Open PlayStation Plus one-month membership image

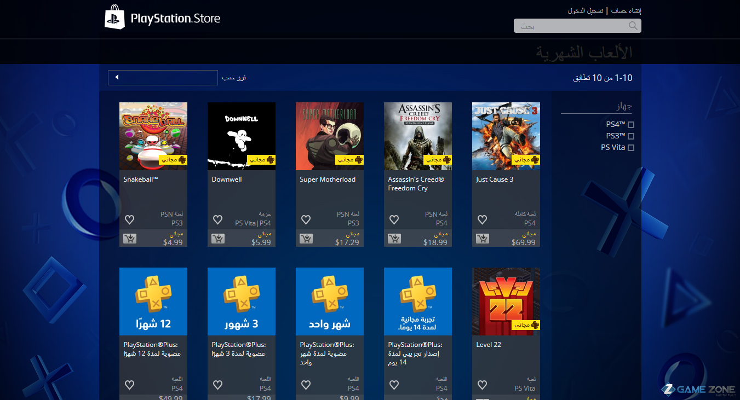330,302
